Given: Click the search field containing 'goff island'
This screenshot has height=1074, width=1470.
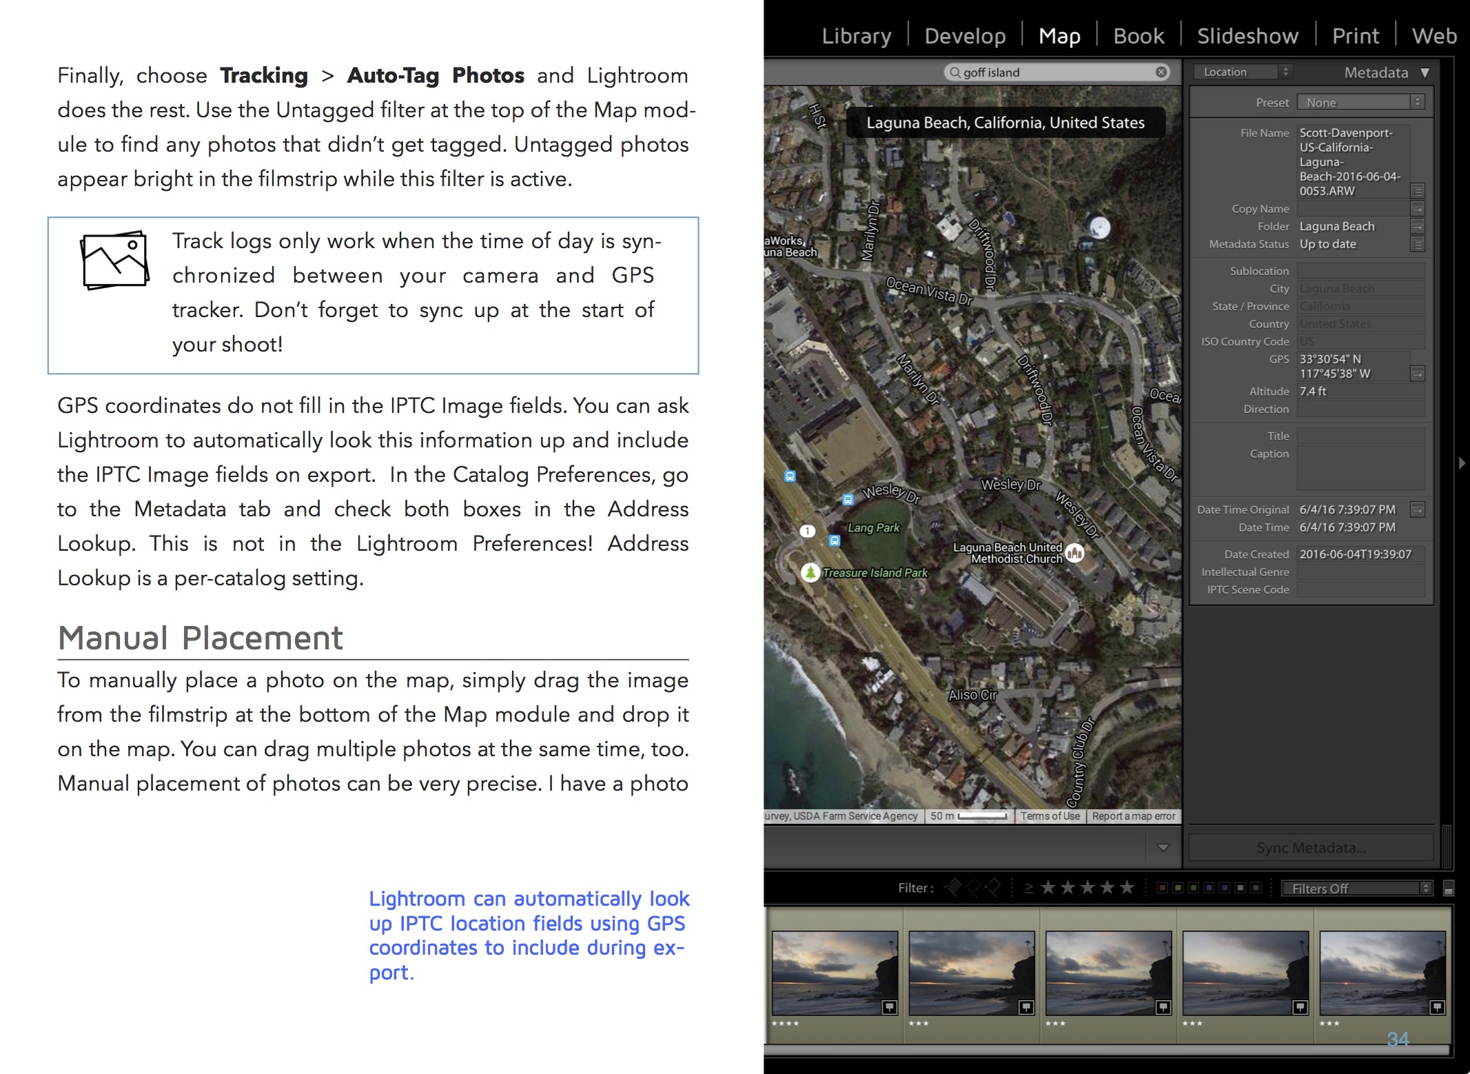Looking at the screenshot, I should (x=1057, y=72).
